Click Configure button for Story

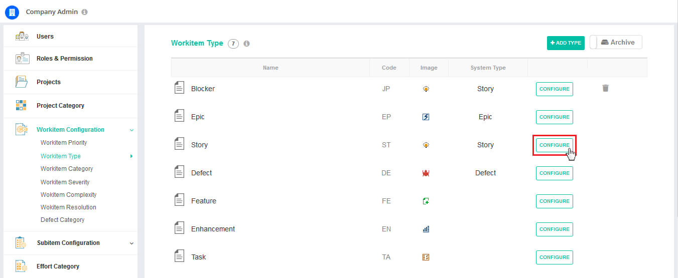554,145
